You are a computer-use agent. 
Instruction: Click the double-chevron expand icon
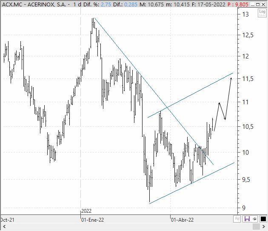point(237,219)
